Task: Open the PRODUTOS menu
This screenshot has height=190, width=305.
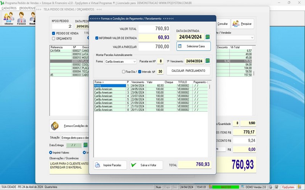Action: [x=27, y=8]
